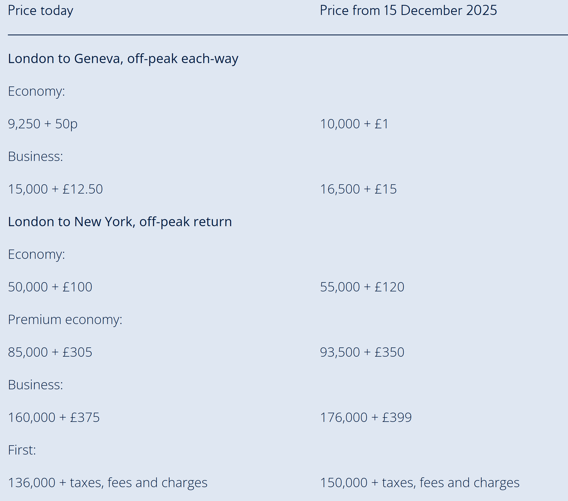568x501 pixels.
Task: Click the "Business:" label under London to New York
Action: [36, 385]
